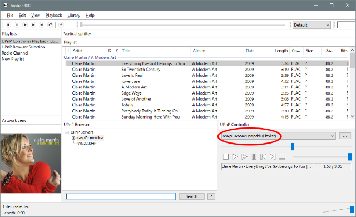Open the Default playback order dropdown
Image resolution: width=356 pixels, height=217 pixels.
311,25
